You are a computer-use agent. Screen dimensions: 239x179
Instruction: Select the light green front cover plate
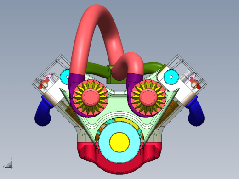(119, 106)
